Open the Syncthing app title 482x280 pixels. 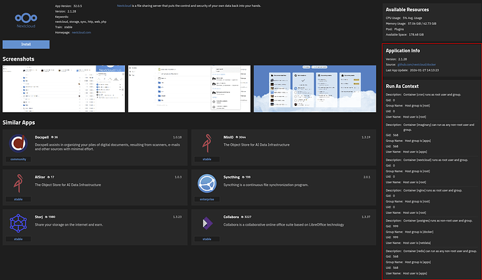coord(231,177)
